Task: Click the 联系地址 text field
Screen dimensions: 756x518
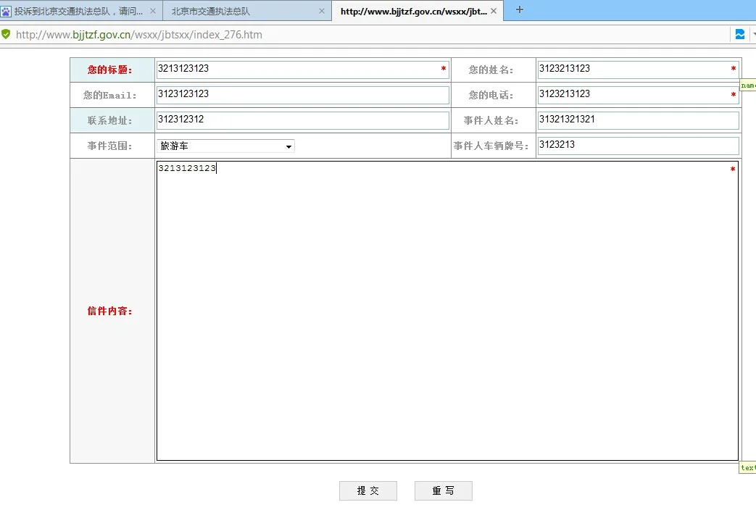Action: (302, 120)
